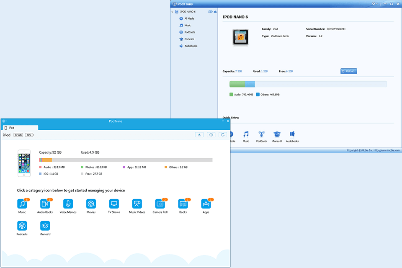Viewport: 402px width, 268px height.
Task: Click Audiobooks quick entry icon in back window
Action: click(x=292, y=134)
